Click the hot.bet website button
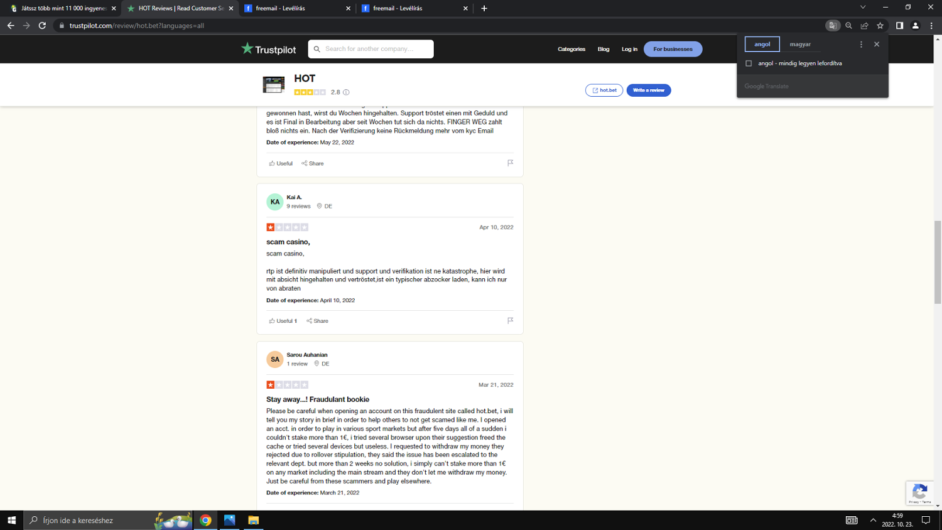The width and height of the screenshot is (942, 530). [604, 90]
